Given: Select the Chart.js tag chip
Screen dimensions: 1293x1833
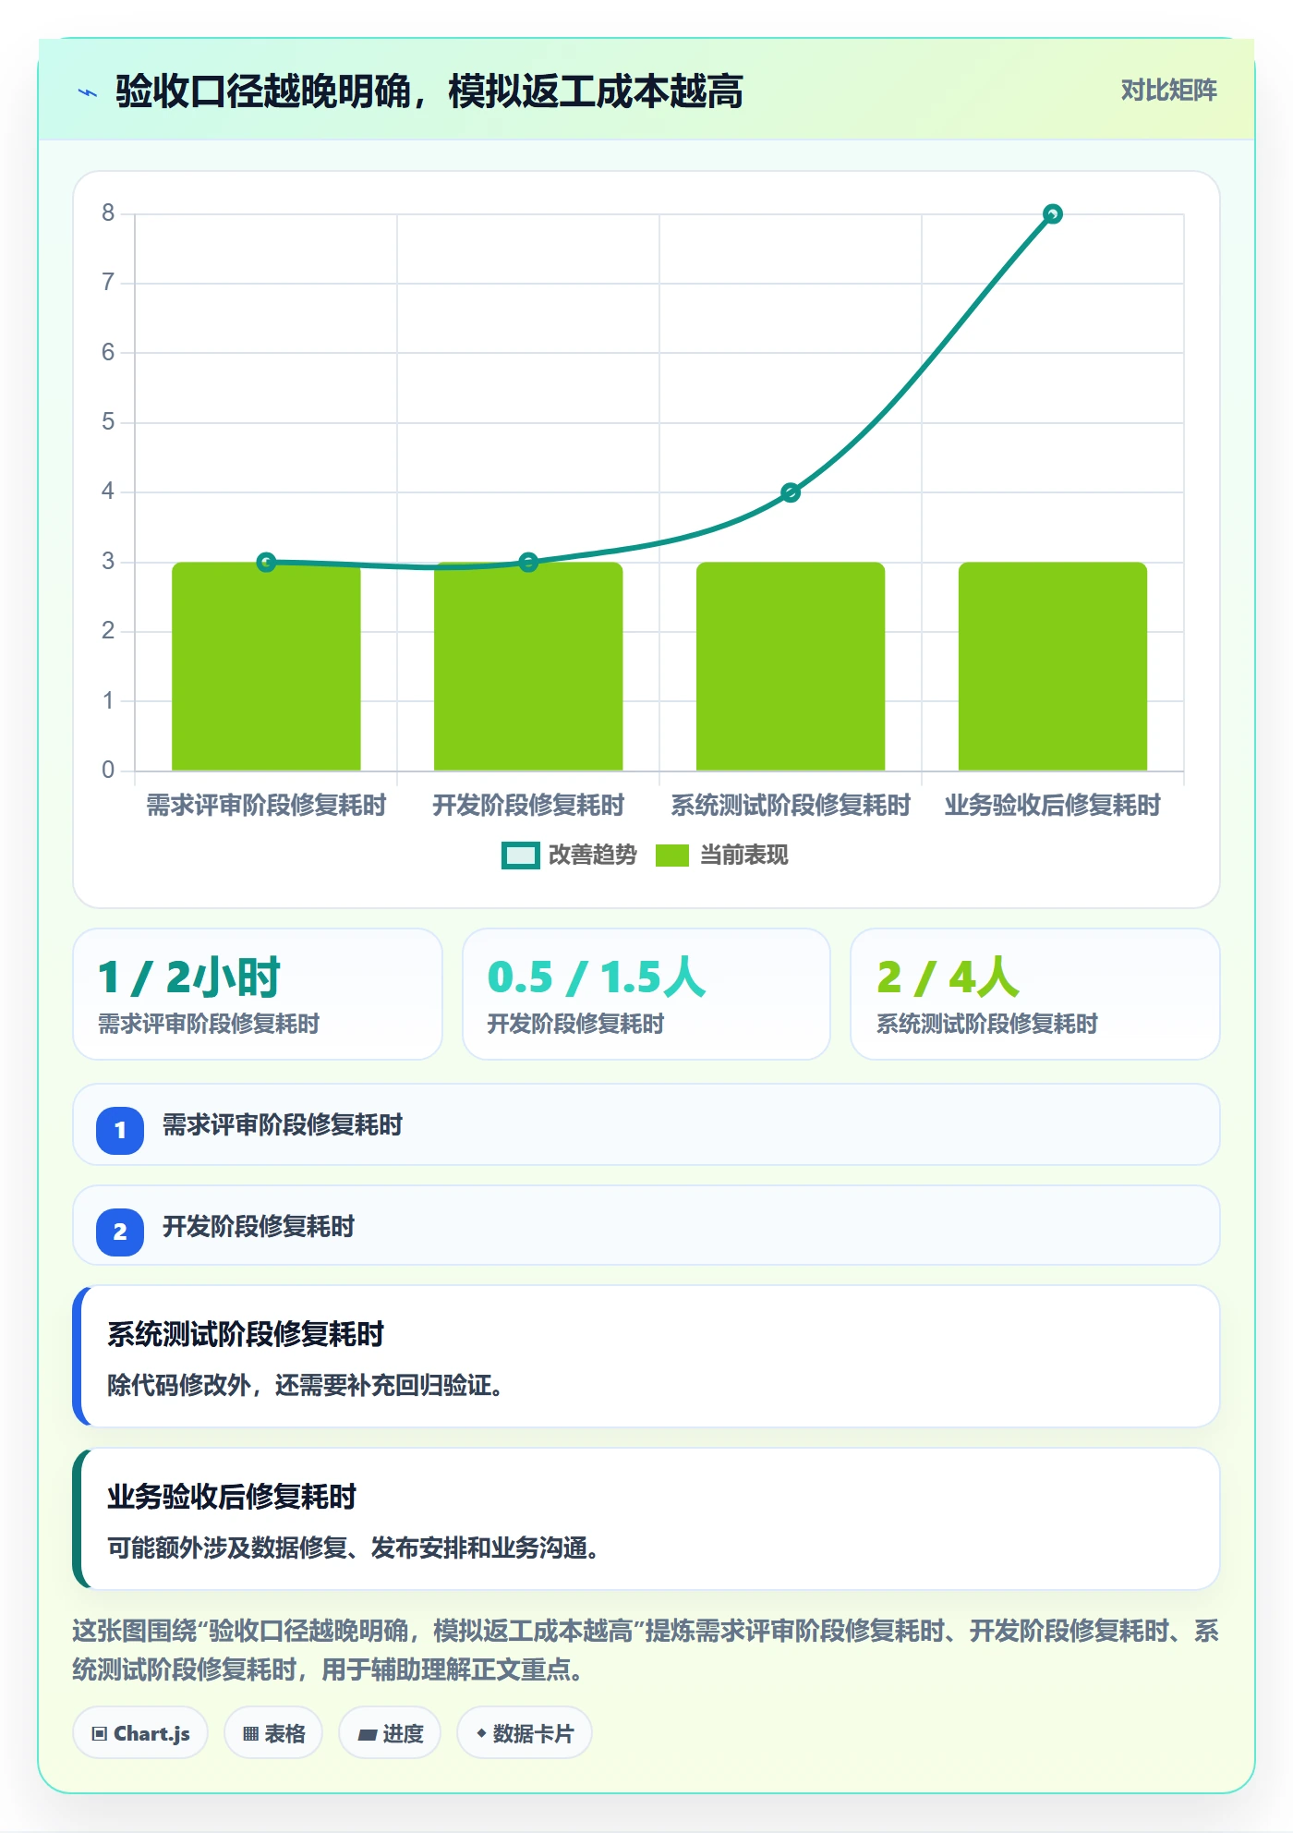Looking at the screenshot, I should tap(140, 1733).
